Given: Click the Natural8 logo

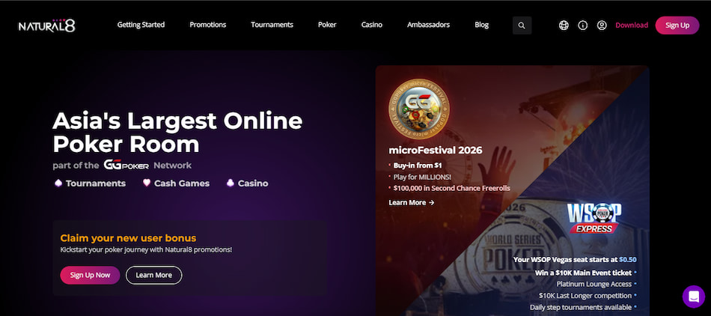Looking at the screenshot, I should click(46, 25).
